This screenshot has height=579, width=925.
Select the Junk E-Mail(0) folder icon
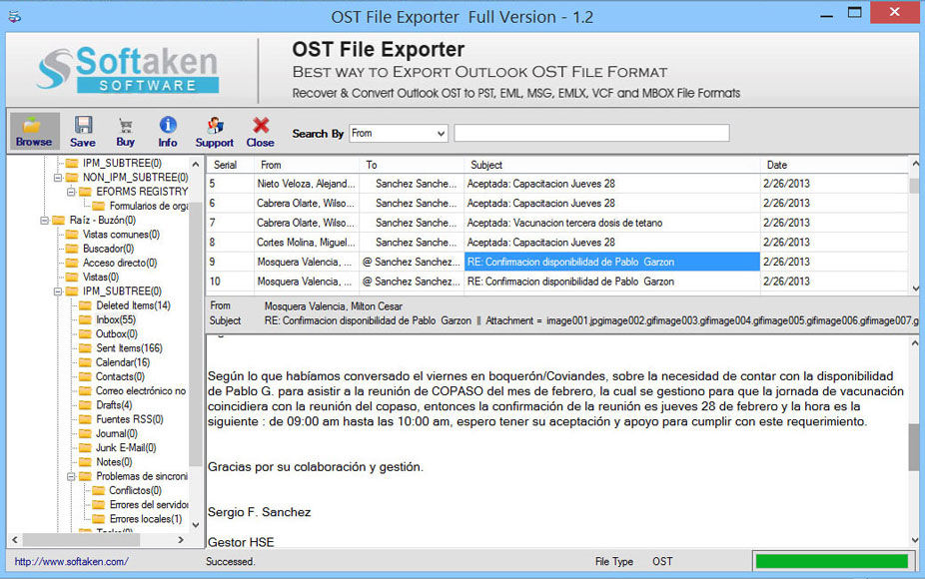point(86,447)
